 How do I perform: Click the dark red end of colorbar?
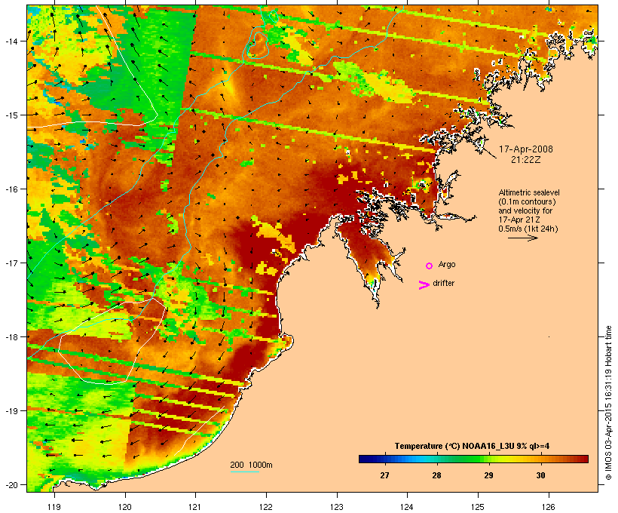pos(584,459)
